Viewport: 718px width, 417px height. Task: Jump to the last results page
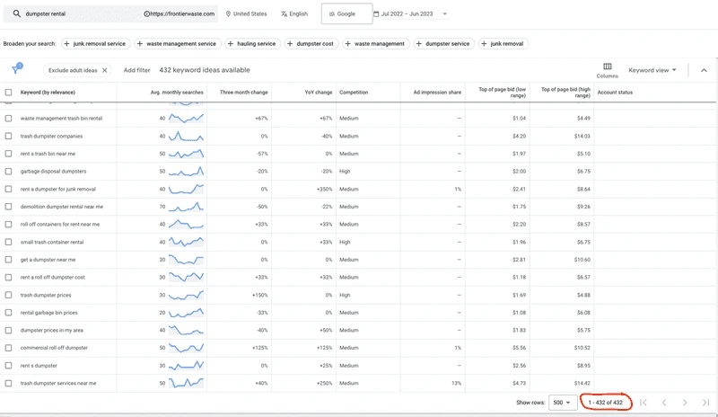(x=706, y=403)
